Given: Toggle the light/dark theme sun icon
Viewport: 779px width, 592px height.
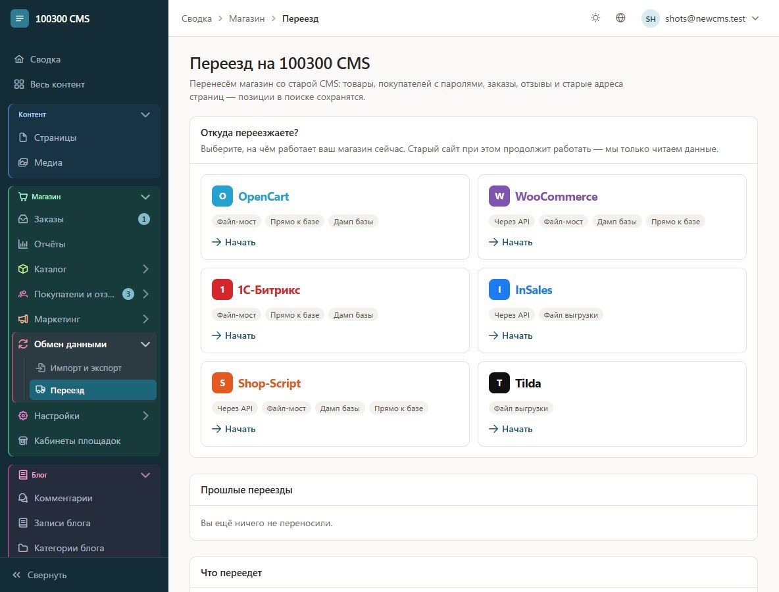Looking at the screenshot, I should [x=595, y=18].
